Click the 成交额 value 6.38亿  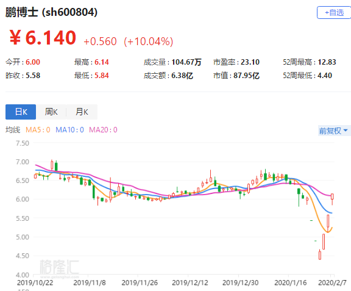(182, 76)
